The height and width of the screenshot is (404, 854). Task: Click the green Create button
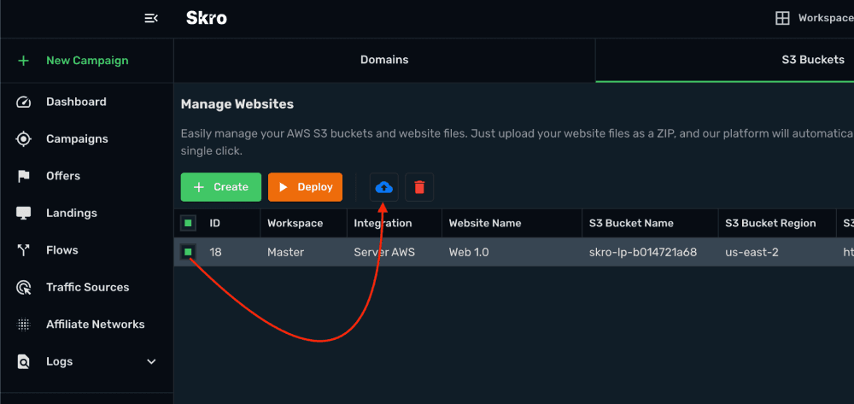click(x=221, y=187)
